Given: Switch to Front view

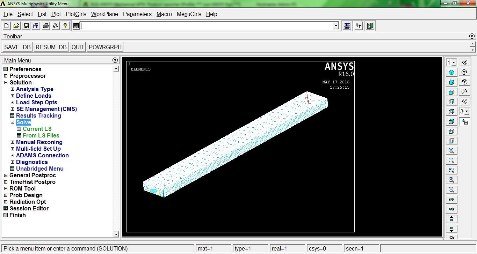Looking at the screenshot, I should point(451,92).
